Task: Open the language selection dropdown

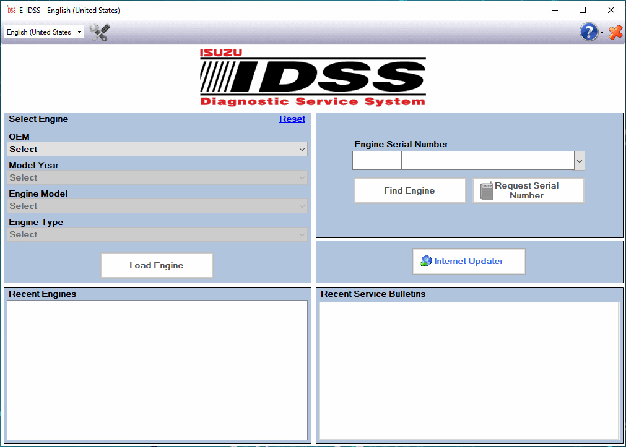Action: coord(43,32)
